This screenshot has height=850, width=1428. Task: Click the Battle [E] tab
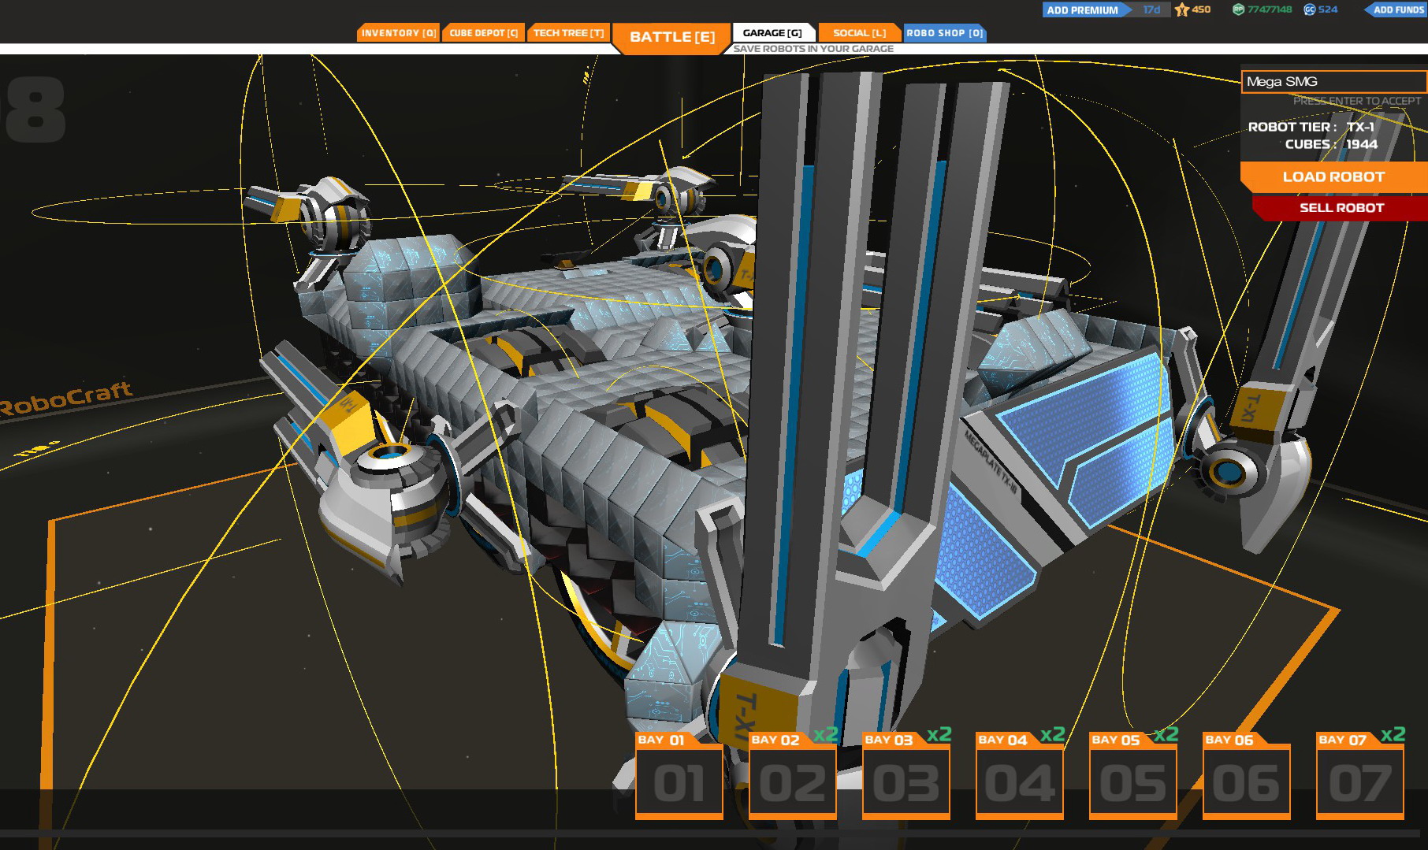(x=671, y=37)
